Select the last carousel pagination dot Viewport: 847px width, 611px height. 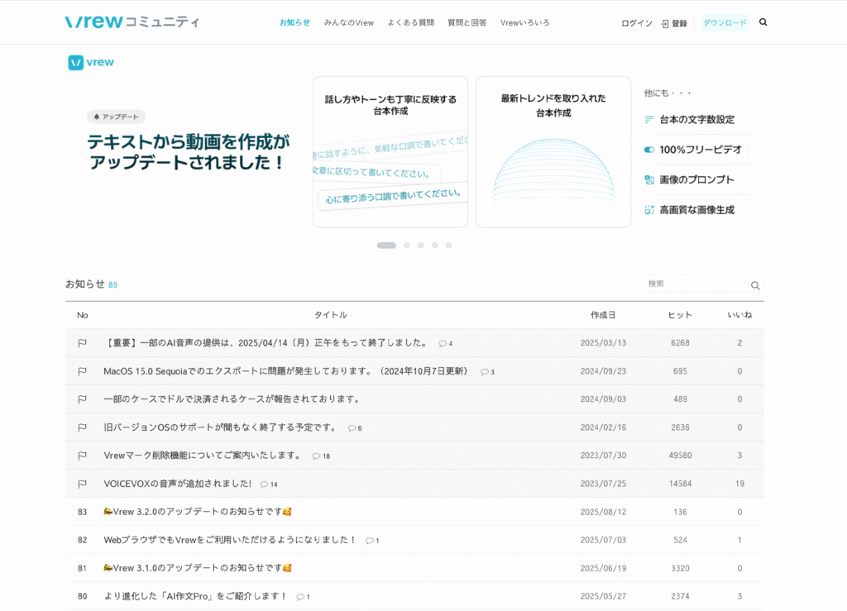pyautogui.click(x=448, y=246)
